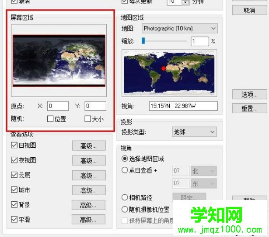Open the disabled 北 direction dropdown
This screenshot has width=269, height=237.
point(204,171)
